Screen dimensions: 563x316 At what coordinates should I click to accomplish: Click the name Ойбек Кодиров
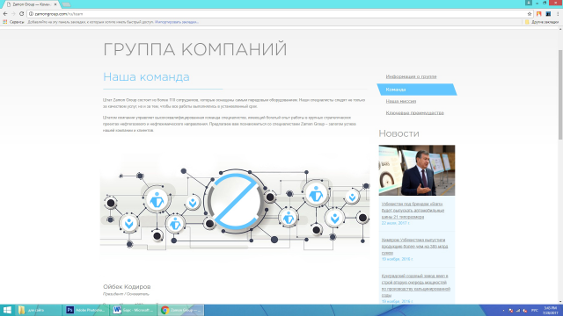click(127, 287)
